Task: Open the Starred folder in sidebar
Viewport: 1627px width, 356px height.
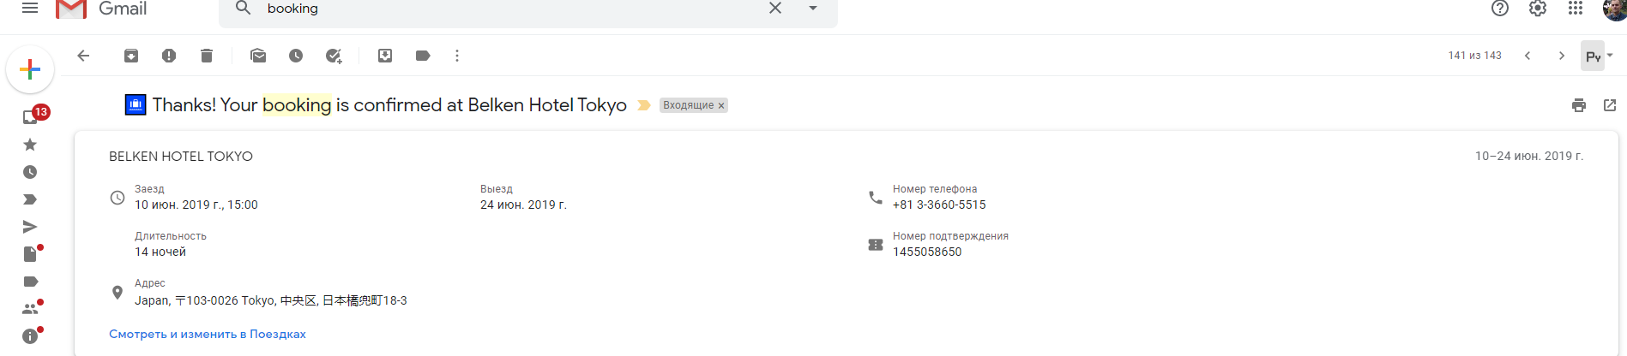Action: click(30, 145)
